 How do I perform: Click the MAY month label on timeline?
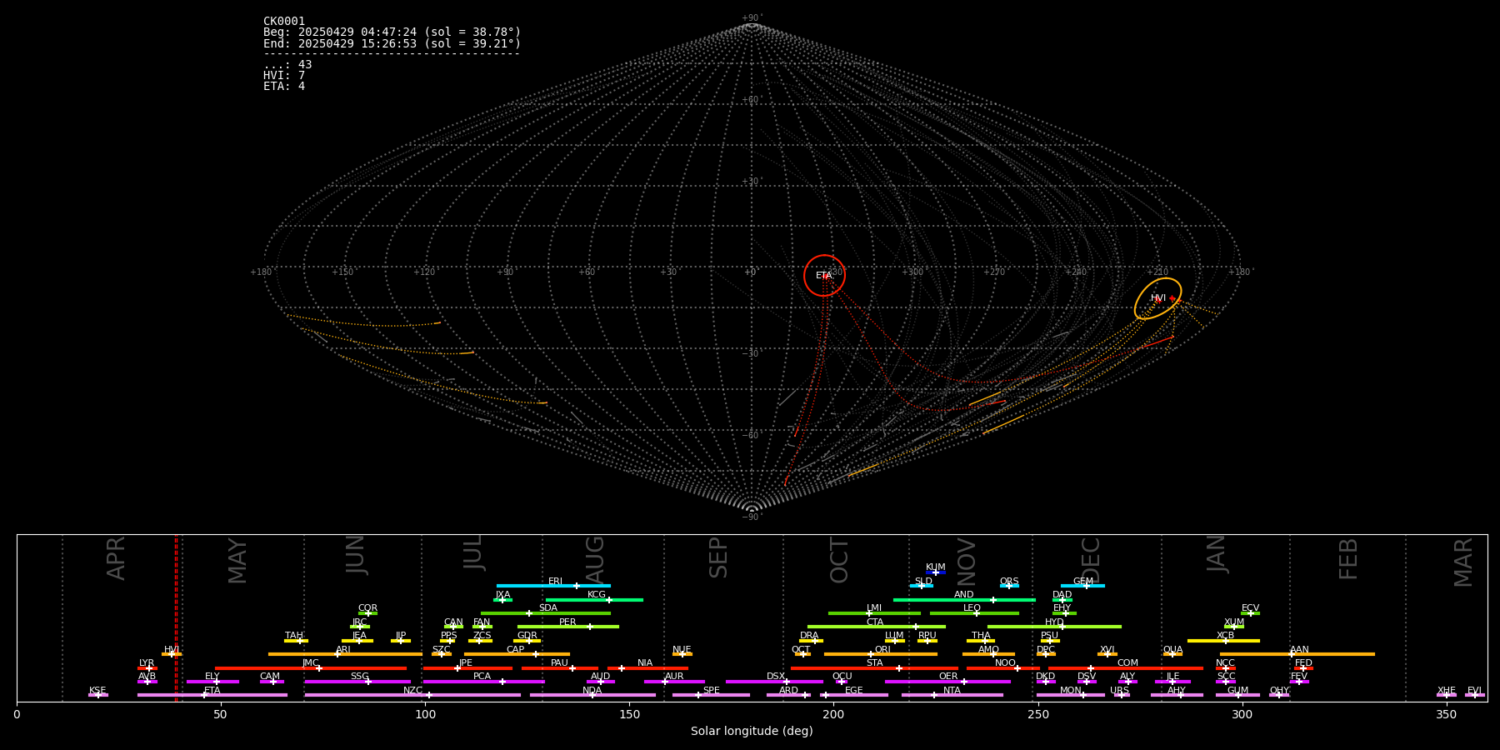point(237,561)
